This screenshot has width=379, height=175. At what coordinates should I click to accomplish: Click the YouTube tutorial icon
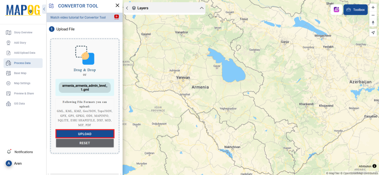[x=117, y=17]
